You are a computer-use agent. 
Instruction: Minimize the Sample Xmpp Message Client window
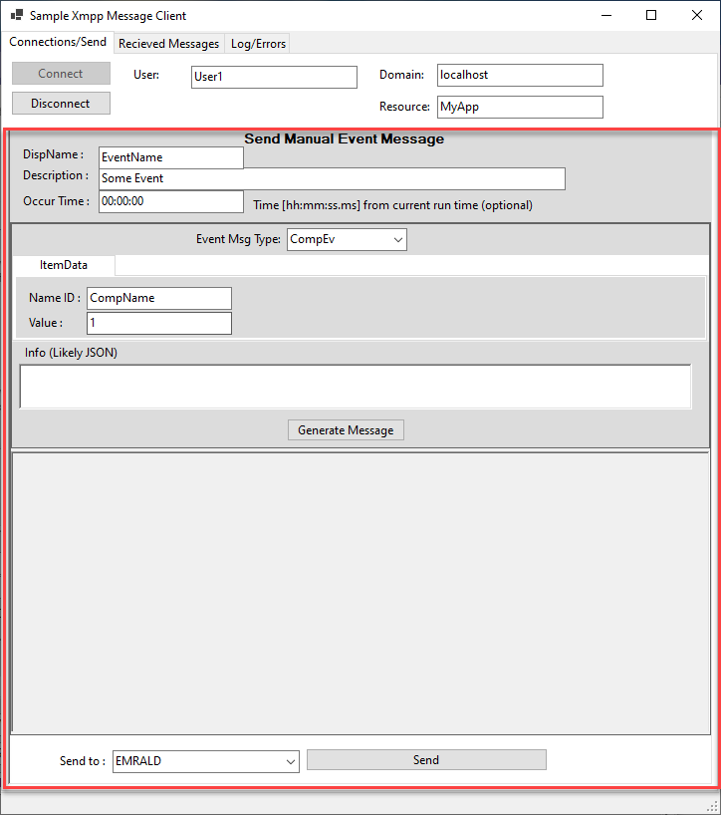pyautogui.click(x=605, y=16)
